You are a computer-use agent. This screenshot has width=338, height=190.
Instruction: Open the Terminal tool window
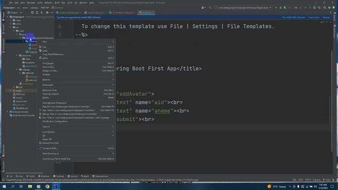[59, 176]
